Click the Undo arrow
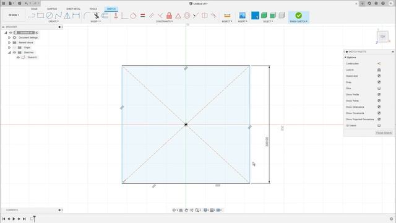 [27, 3]
